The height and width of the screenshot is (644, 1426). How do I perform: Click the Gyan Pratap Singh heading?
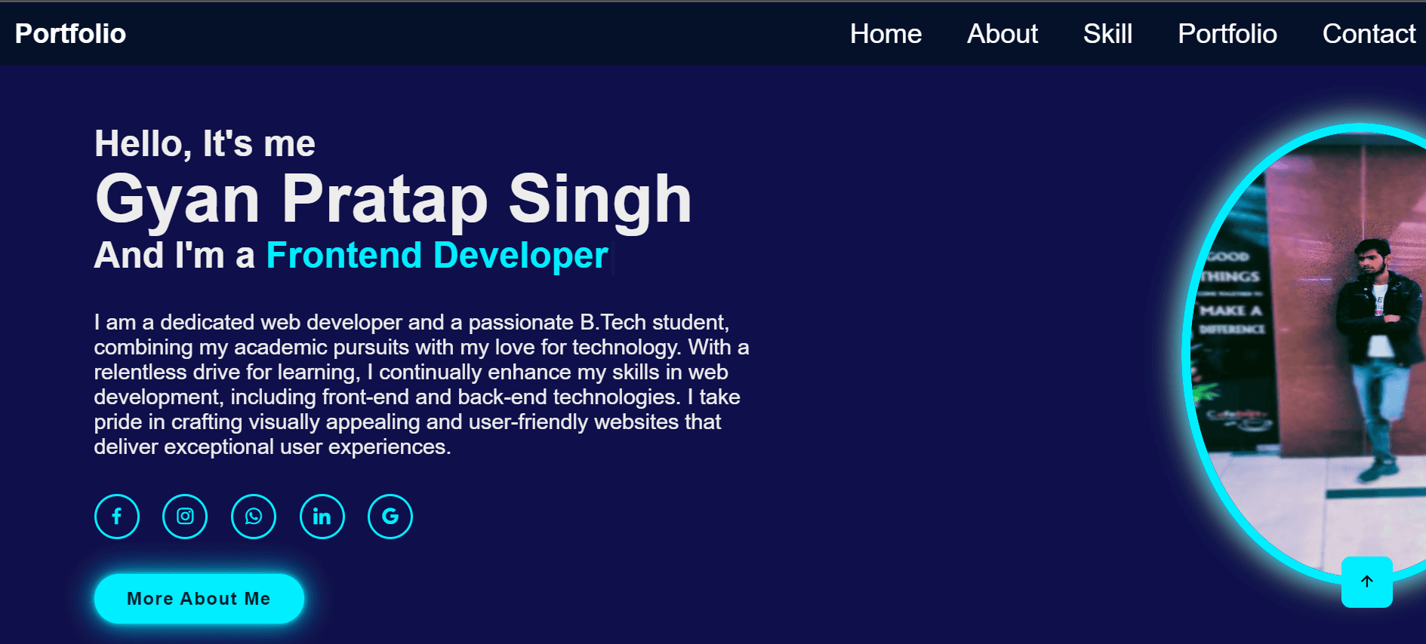393,198
